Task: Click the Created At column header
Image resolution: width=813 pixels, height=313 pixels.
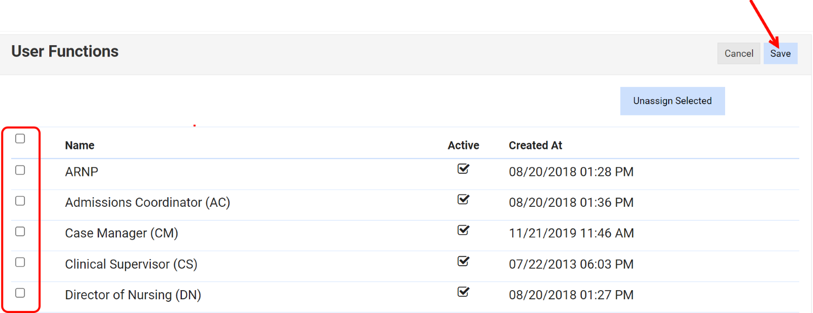Action: (535, 145)
